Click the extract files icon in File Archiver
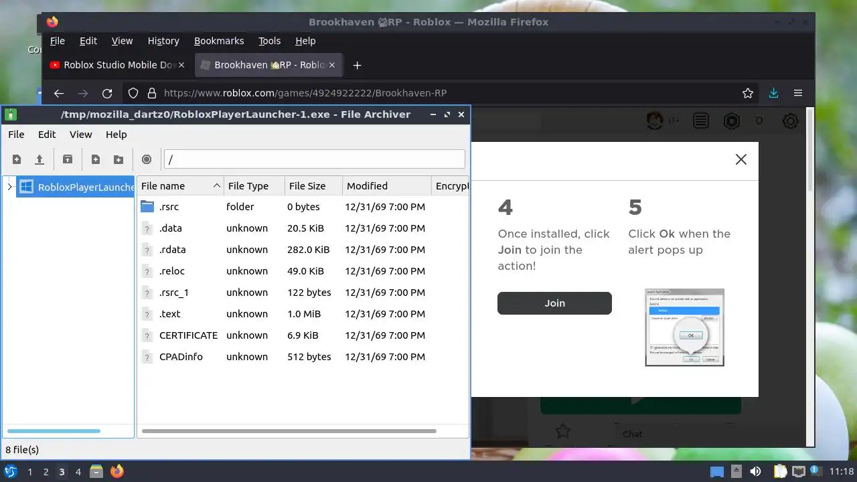The height and width of the screenshot is (482, 857). [68, 159]
